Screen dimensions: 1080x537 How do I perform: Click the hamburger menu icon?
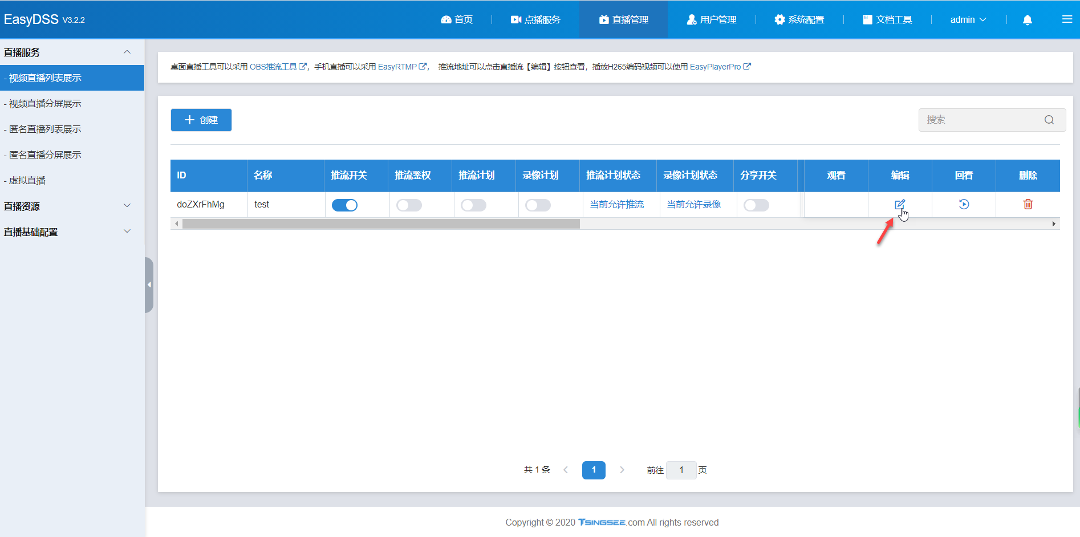pos(1067,19)
